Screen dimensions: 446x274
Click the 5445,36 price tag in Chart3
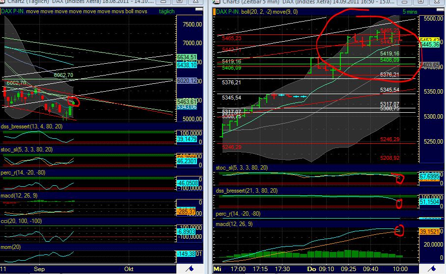pyautogui.click(x=429, y=45)
